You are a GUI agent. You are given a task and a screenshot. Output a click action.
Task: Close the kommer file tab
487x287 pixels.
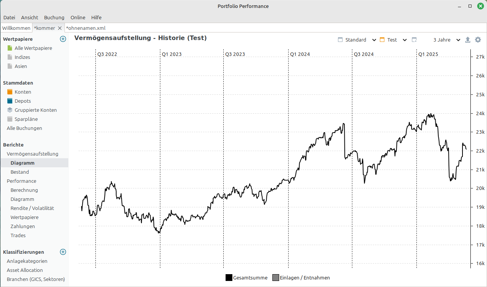point(60,28)
